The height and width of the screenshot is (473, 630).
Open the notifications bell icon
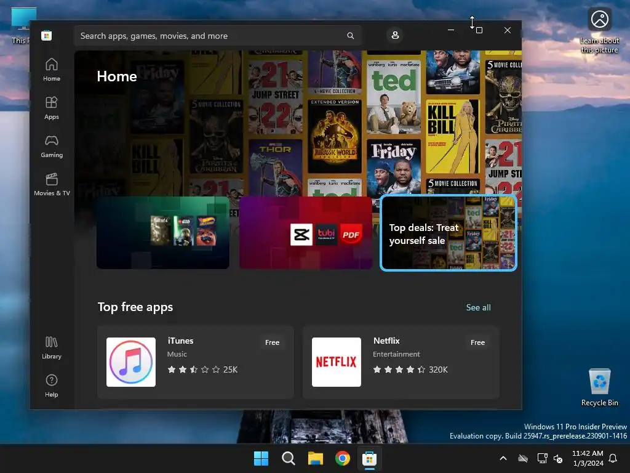[x=613, y=458]
